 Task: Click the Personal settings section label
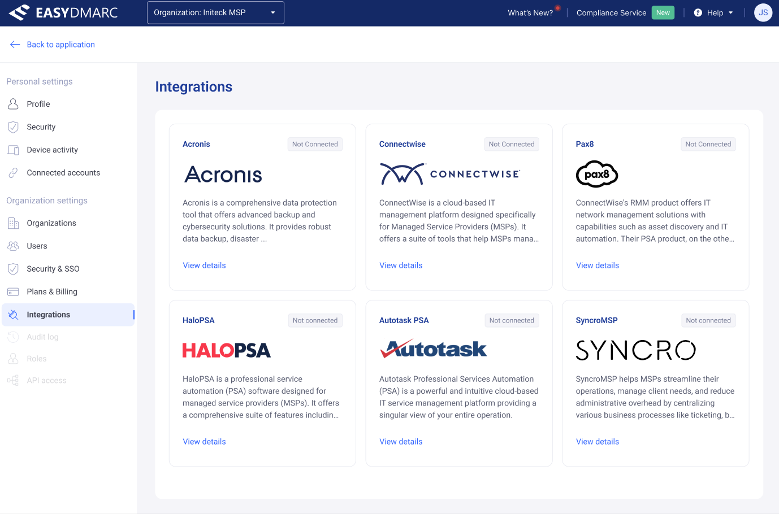[40, 81]
